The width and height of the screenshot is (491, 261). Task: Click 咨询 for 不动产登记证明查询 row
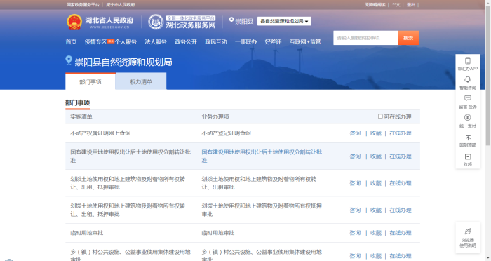pos(355,133)
